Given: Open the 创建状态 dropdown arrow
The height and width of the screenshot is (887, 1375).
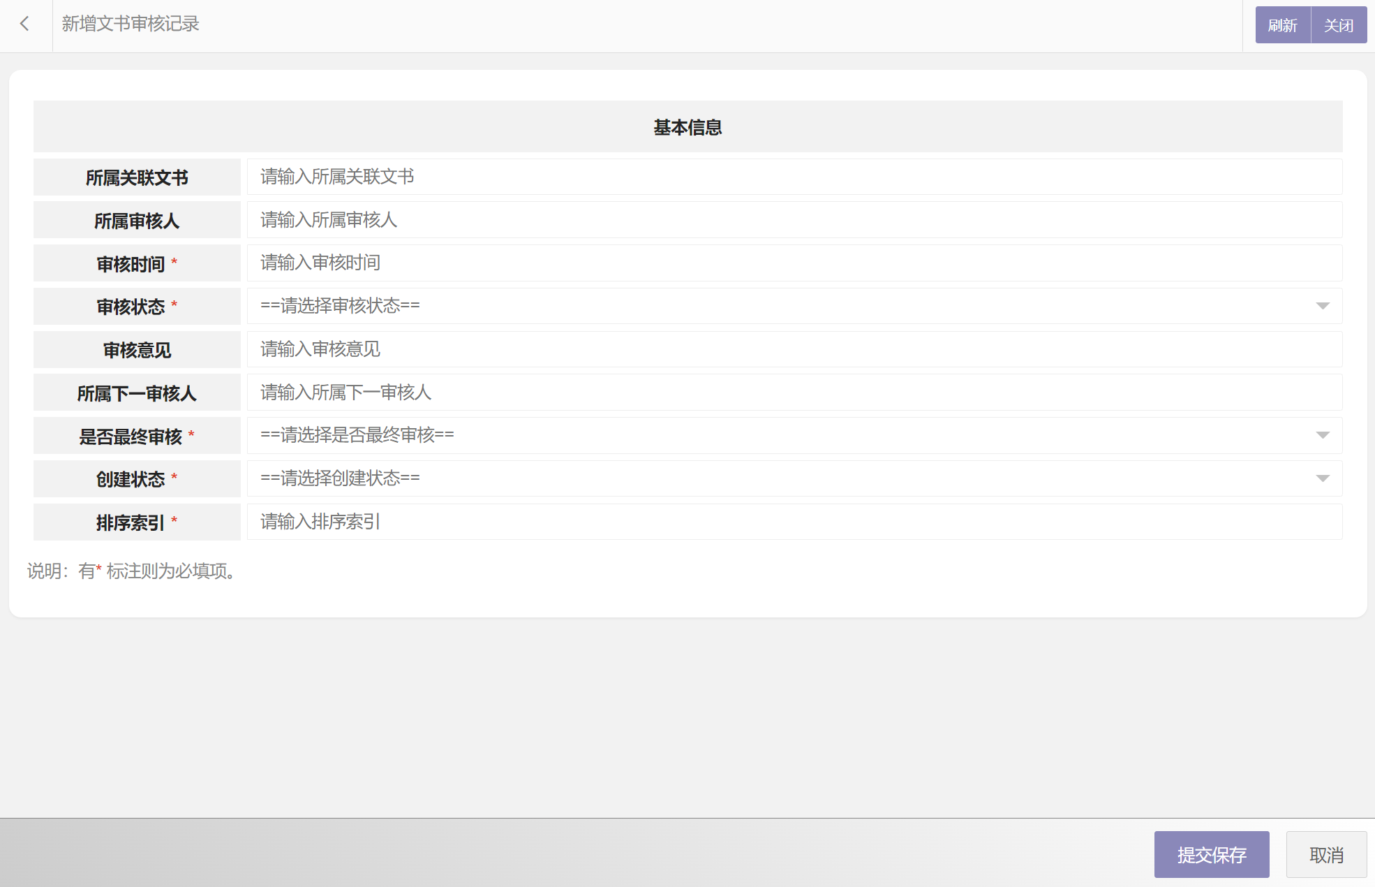Looking at the screenshot, I should coord(1322,478).
